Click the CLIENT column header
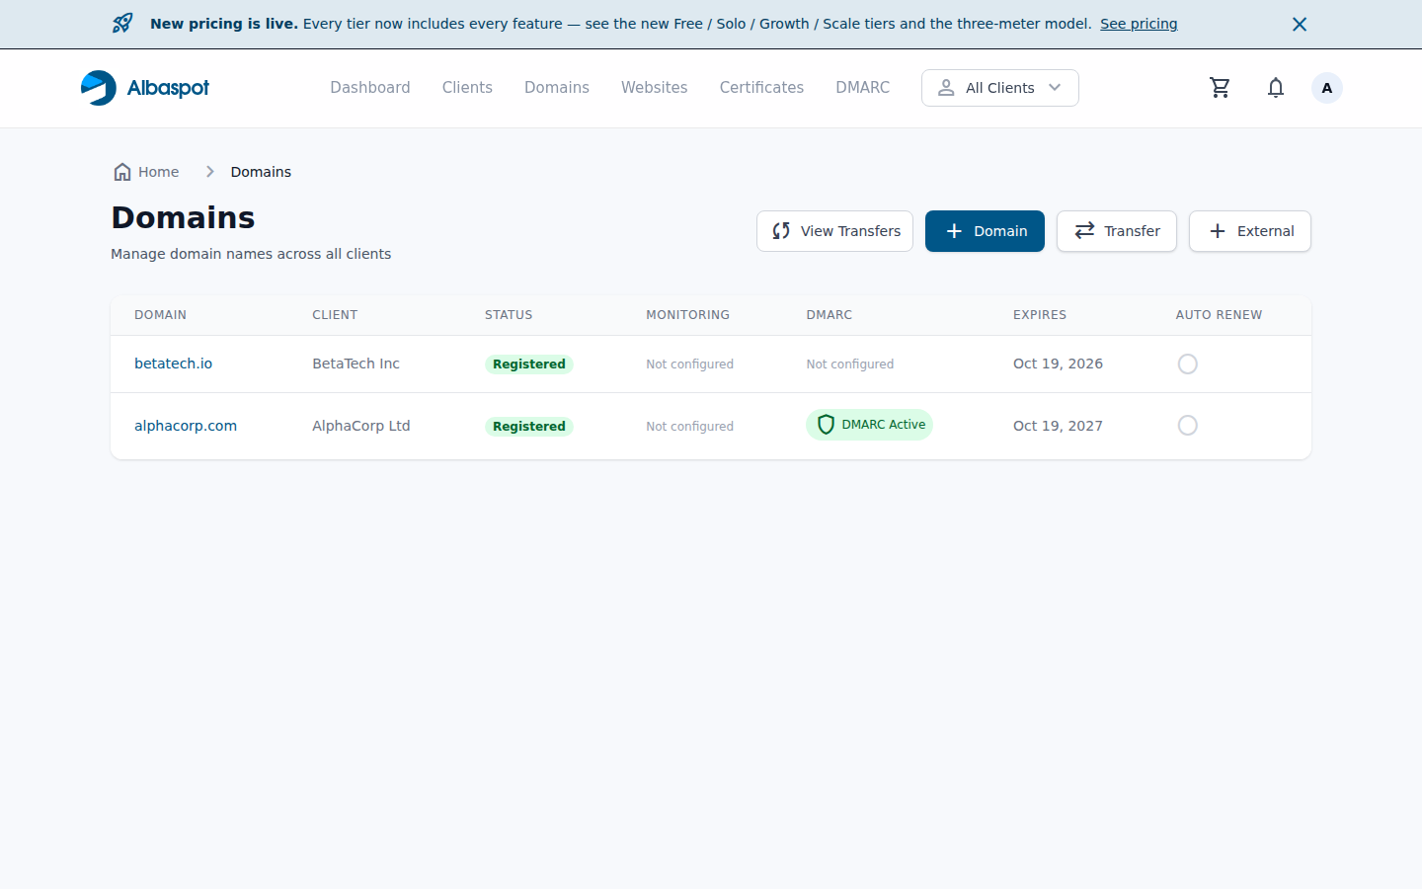1422x889 pixels. (x=335, y=315)
